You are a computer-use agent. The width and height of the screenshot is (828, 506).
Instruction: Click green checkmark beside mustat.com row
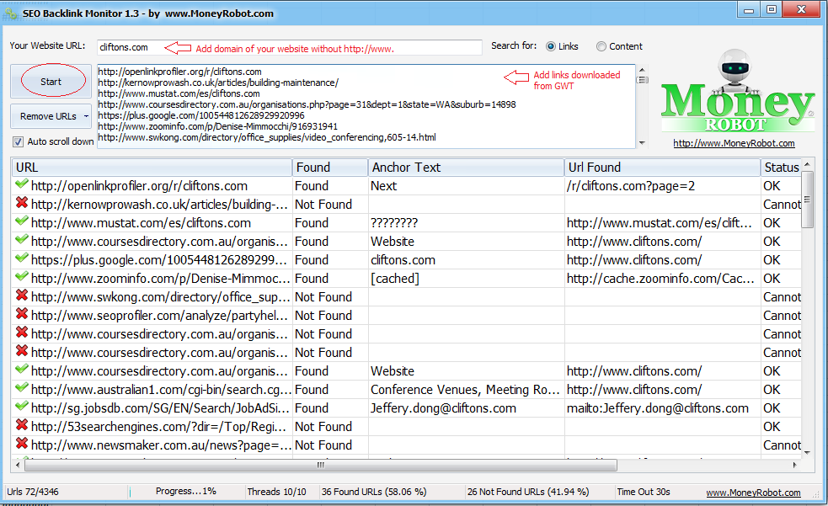(x=22, y=223)
